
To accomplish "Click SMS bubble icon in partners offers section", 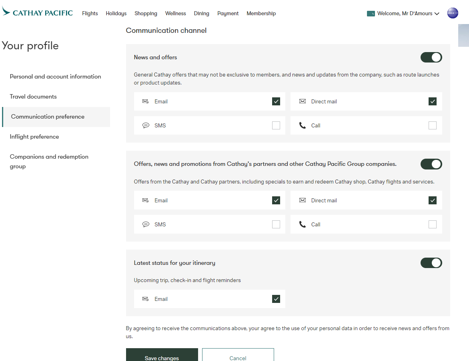I will click(x=146, y=224).
